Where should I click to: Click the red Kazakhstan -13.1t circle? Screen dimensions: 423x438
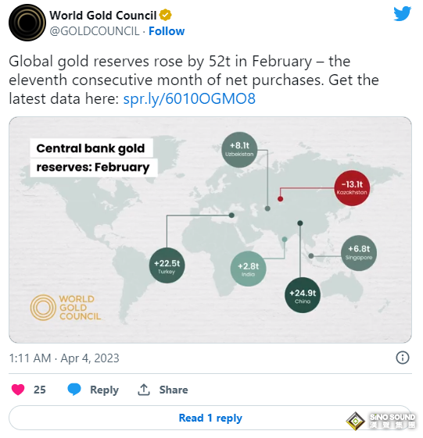pyautogui.click(x=352, y=188)
